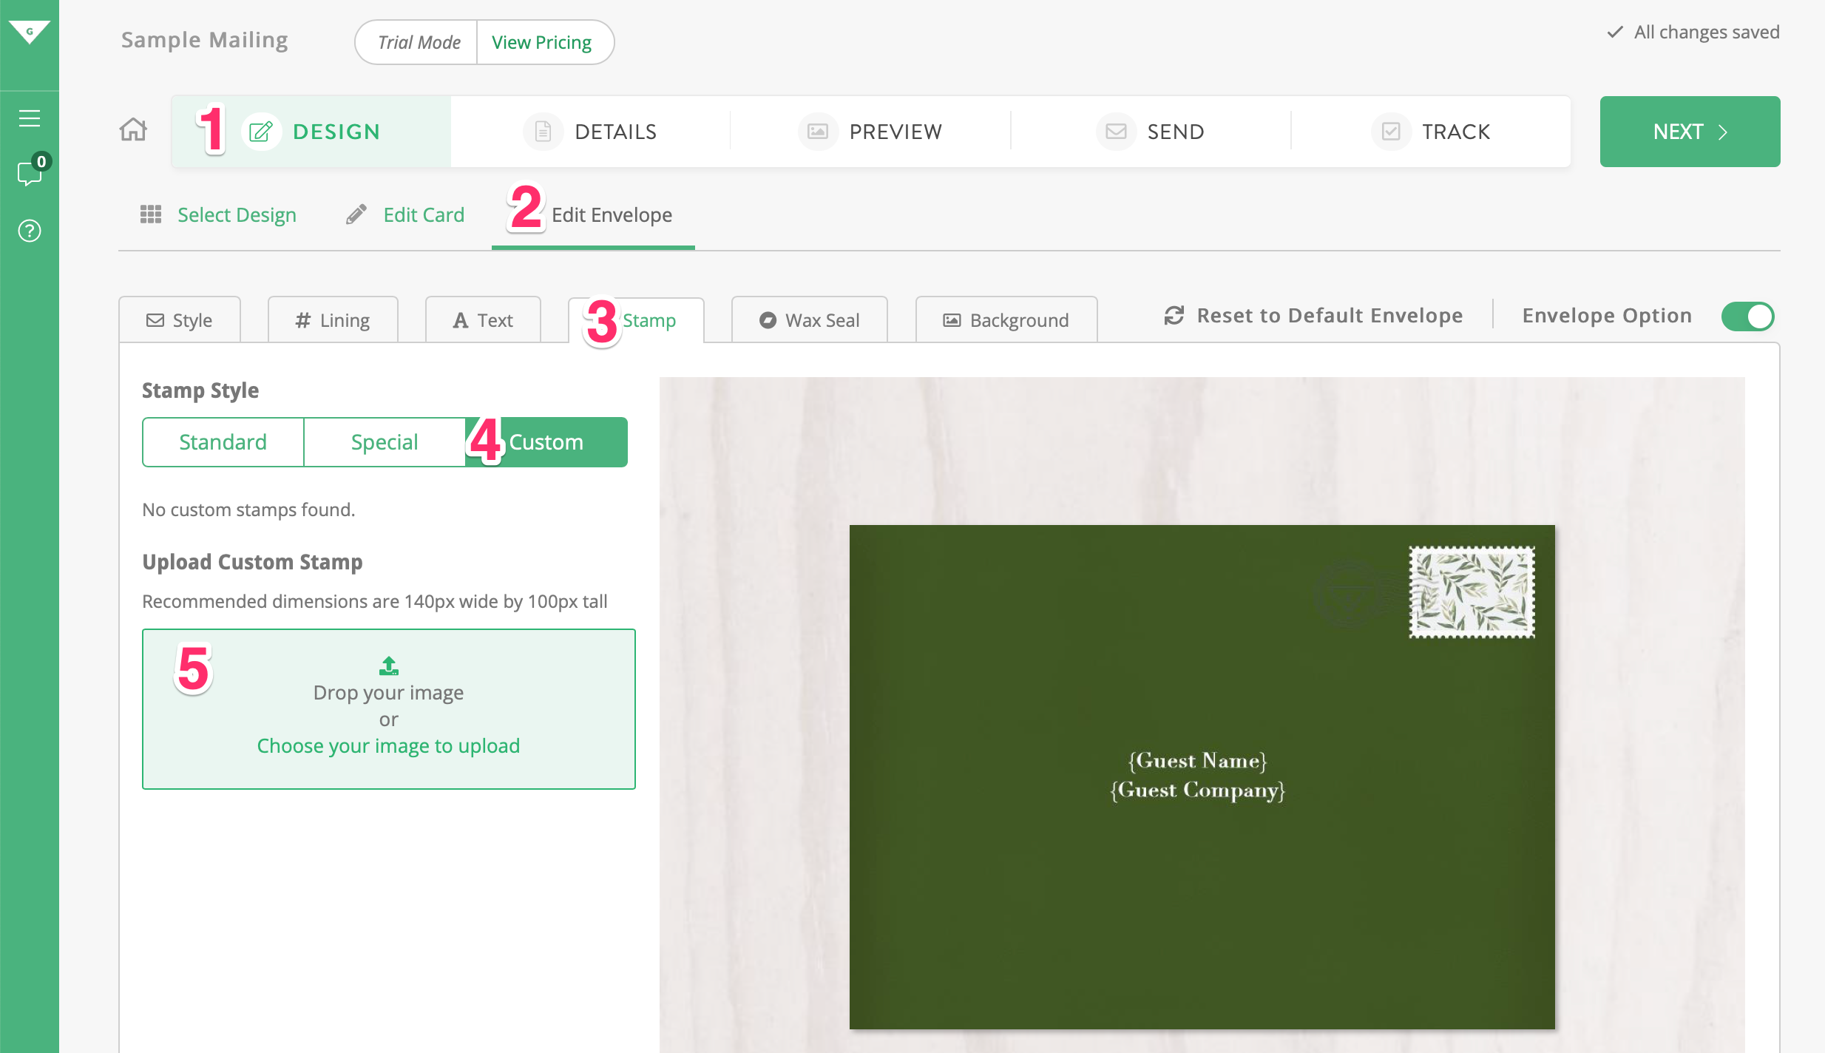Click Choose your image to upload

[x=388, y=745]
